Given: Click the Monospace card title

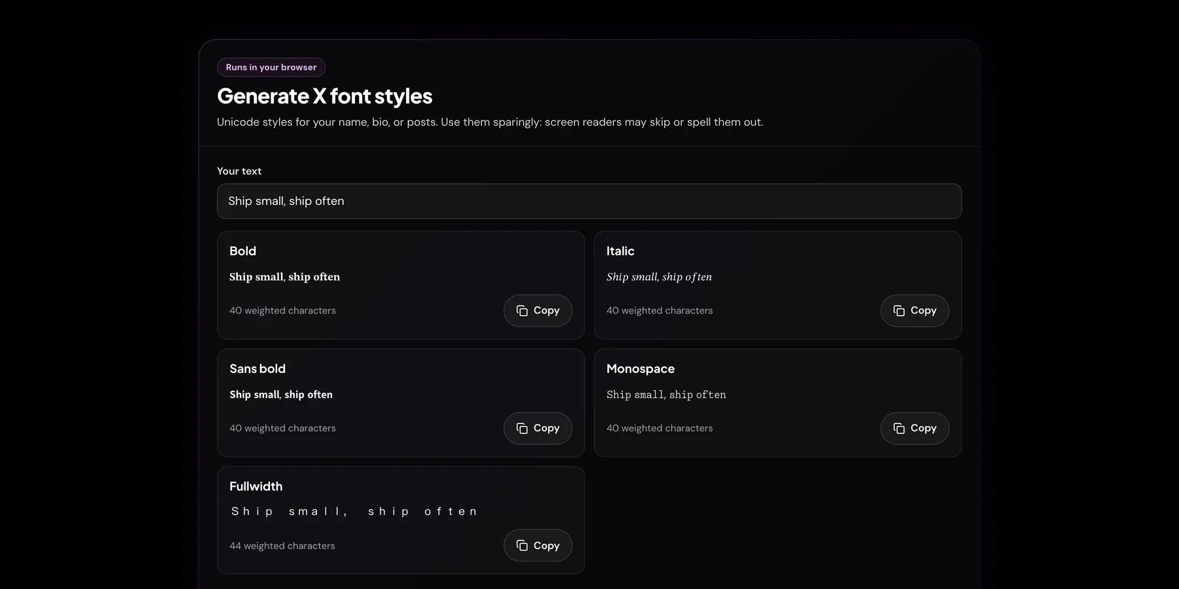Looking at the screenshot, I should coord(641,369).
